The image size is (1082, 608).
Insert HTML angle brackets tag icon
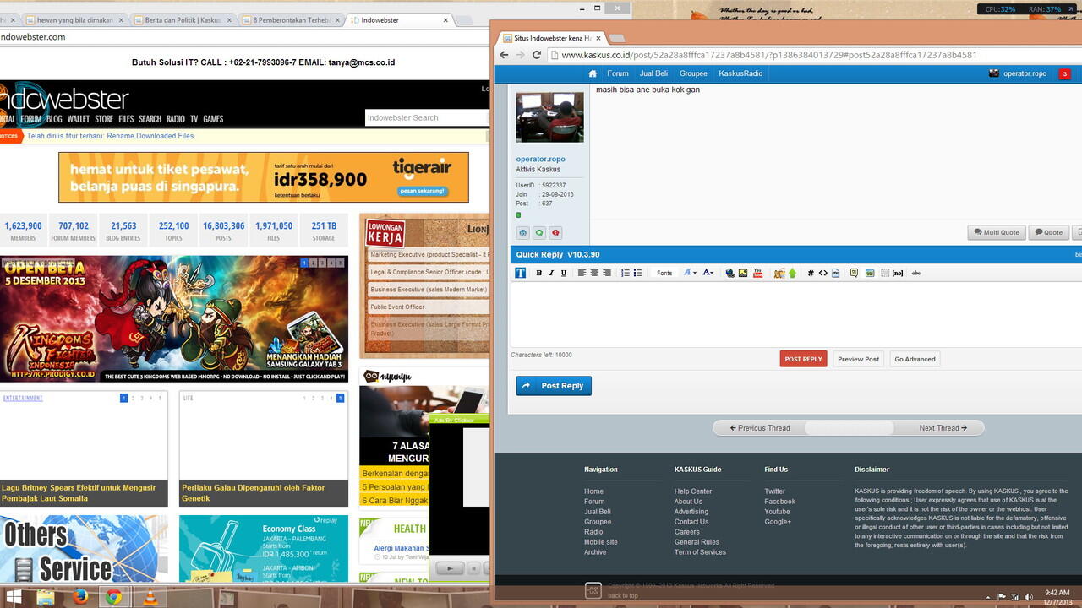(x=823, y=273)
